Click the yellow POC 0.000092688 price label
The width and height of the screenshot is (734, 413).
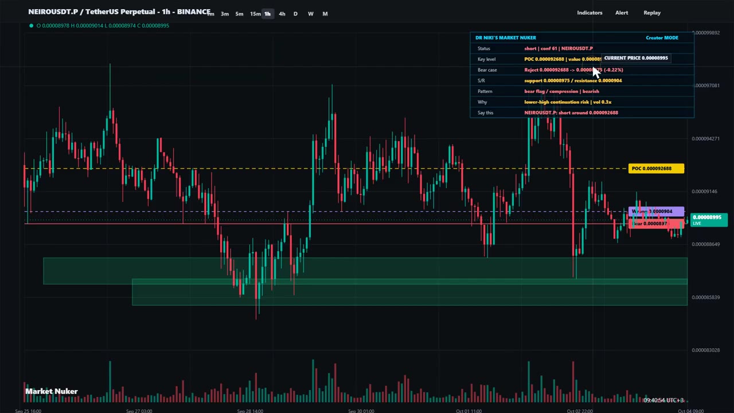[x=656, y=169]
